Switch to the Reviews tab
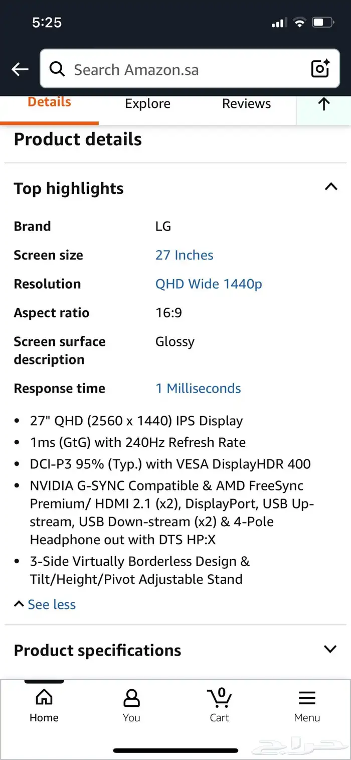This screenshot has height=760, width=351. coord(246,103)
